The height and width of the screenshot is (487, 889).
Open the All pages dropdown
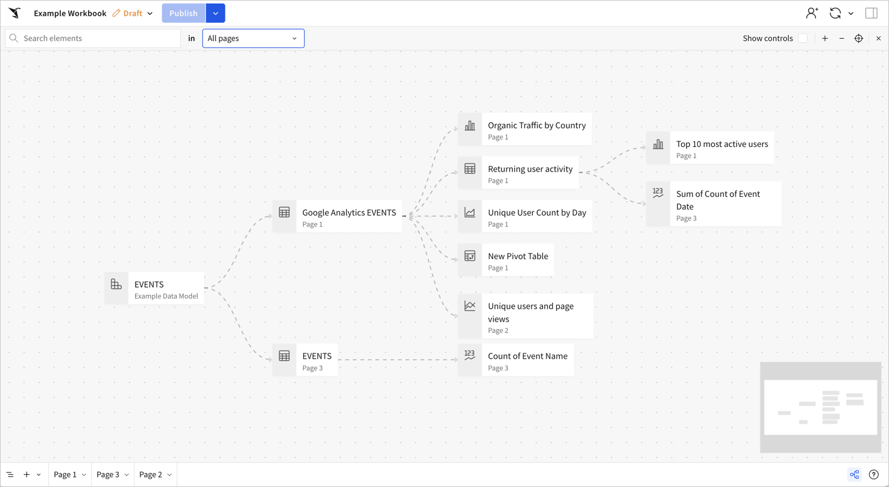(253, 39)
